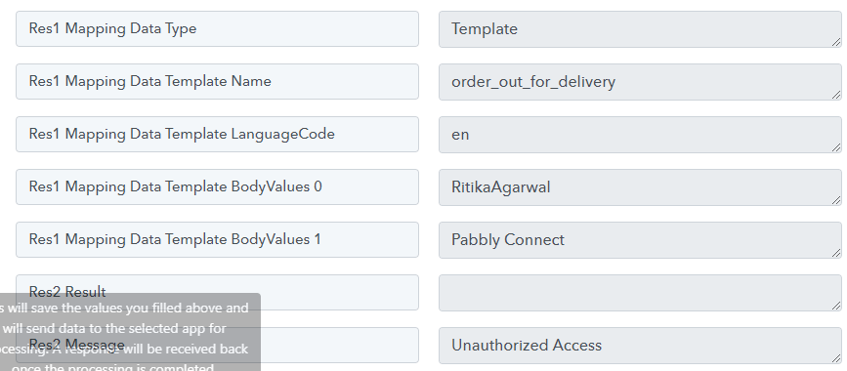
Task: Select the RitikaAgarwal value field
Action: (640, 187)
